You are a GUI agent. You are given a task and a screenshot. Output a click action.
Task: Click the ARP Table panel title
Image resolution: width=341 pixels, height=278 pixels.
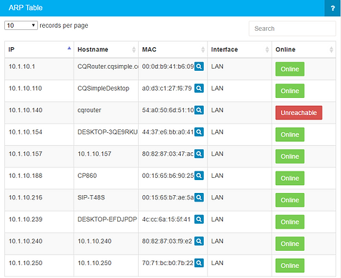(x=26, y=8)
